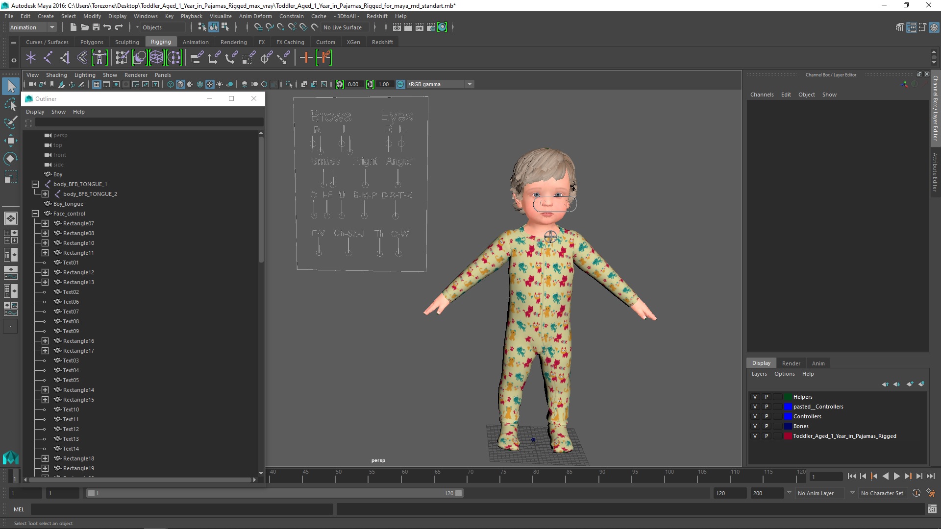Activate the Scale tool in toolbox

pyautogui.click(x=11, y=177)
